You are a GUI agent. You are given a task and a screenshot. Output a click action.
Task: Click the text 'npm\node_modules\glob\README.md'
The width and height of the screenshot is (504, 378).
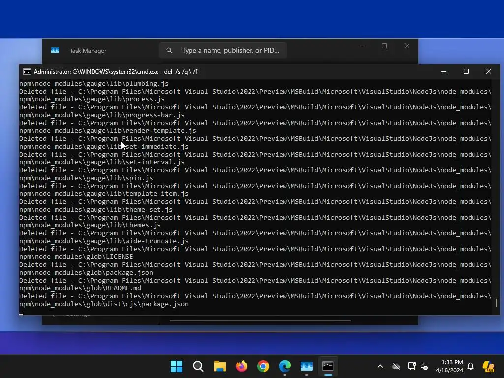pos(80,288)
